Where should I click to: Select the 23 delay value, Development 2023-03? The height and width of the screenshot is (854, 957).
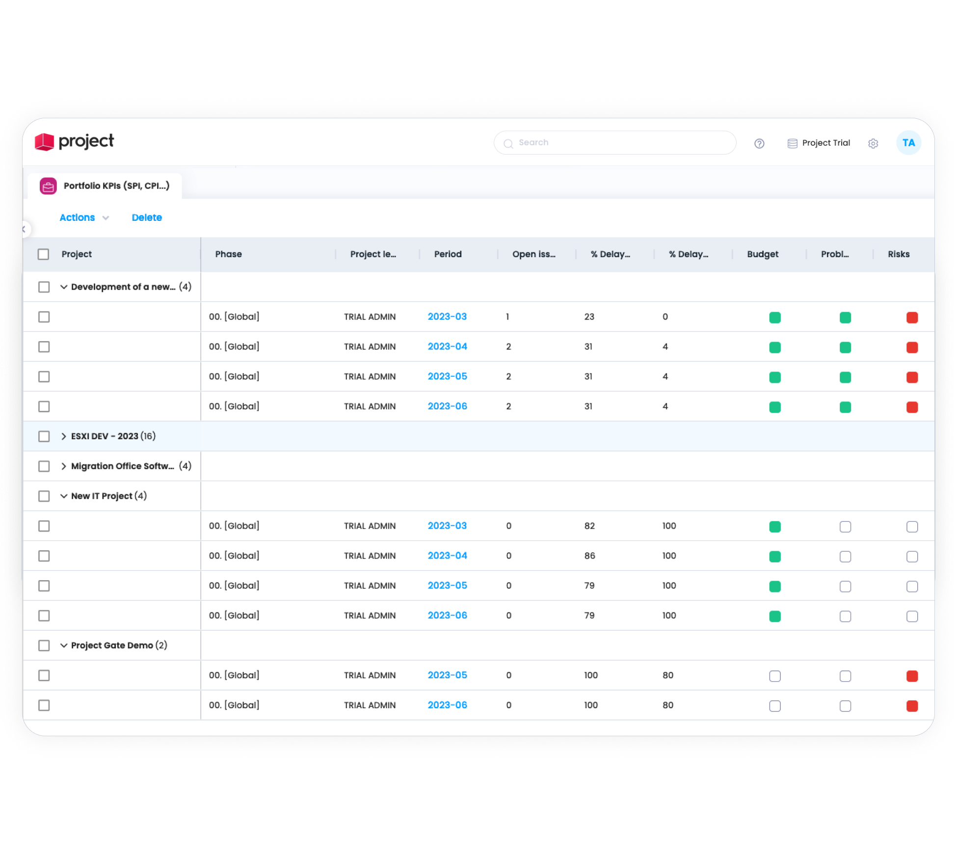click(x=589, y=317)
